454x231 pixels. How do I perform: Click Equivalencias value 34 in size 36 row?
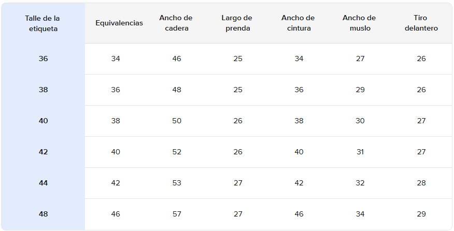(116, 59)
